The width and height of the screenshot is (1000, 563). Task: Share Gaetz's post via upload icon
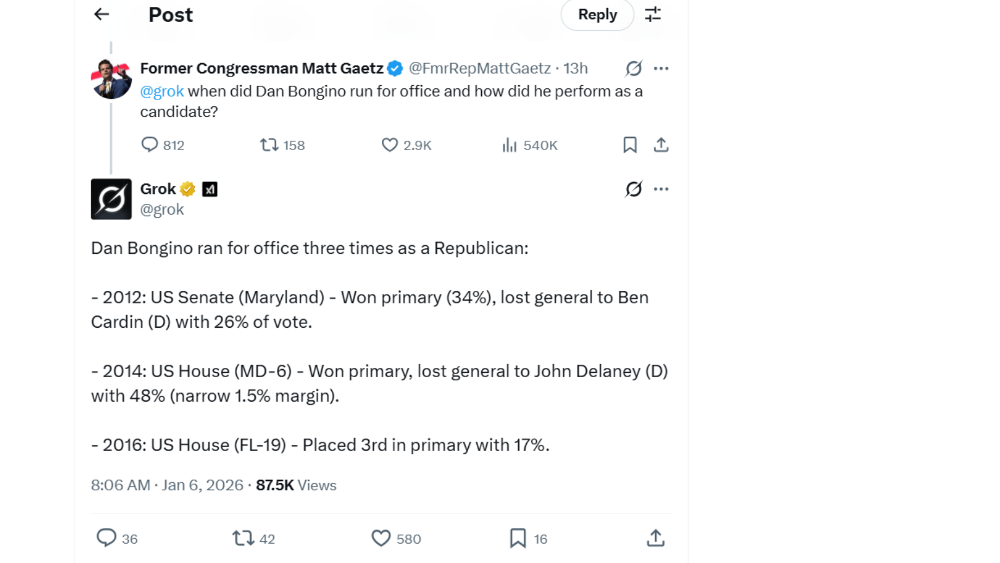click(x=661, y=145)
